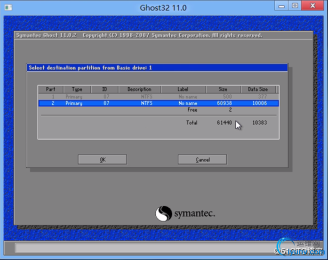Click the Free space row label
This screenshot has width=328, height=260.
click(192, 110)
